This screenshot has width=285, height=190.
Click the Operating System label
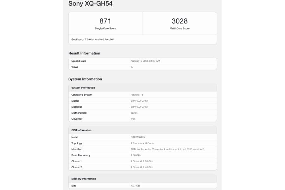click(82, 95)
